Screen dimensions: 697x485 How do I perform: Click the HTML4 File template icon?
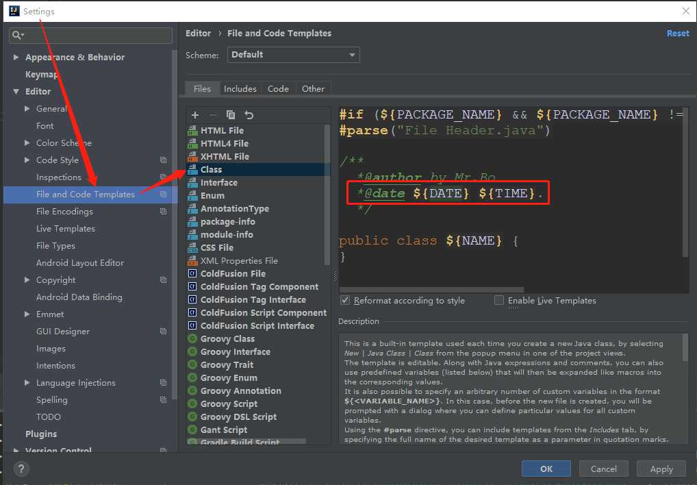click(192, 143)
